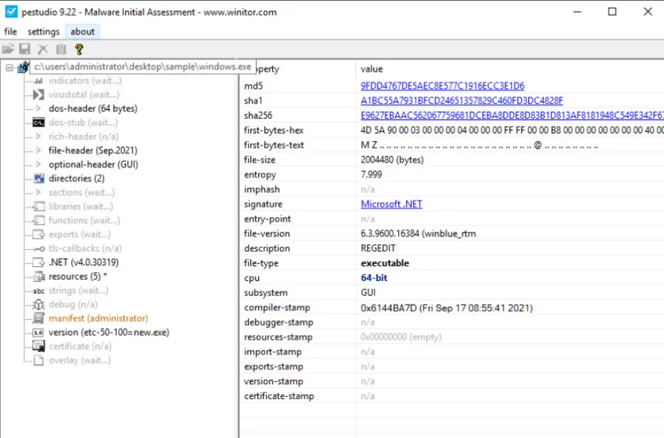Click the functions node icon
Screen dimensions: 664x438
click(x=39, y=220)
